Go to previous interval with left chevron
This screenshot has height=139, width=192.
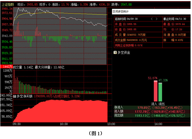(x=152, y=19)
